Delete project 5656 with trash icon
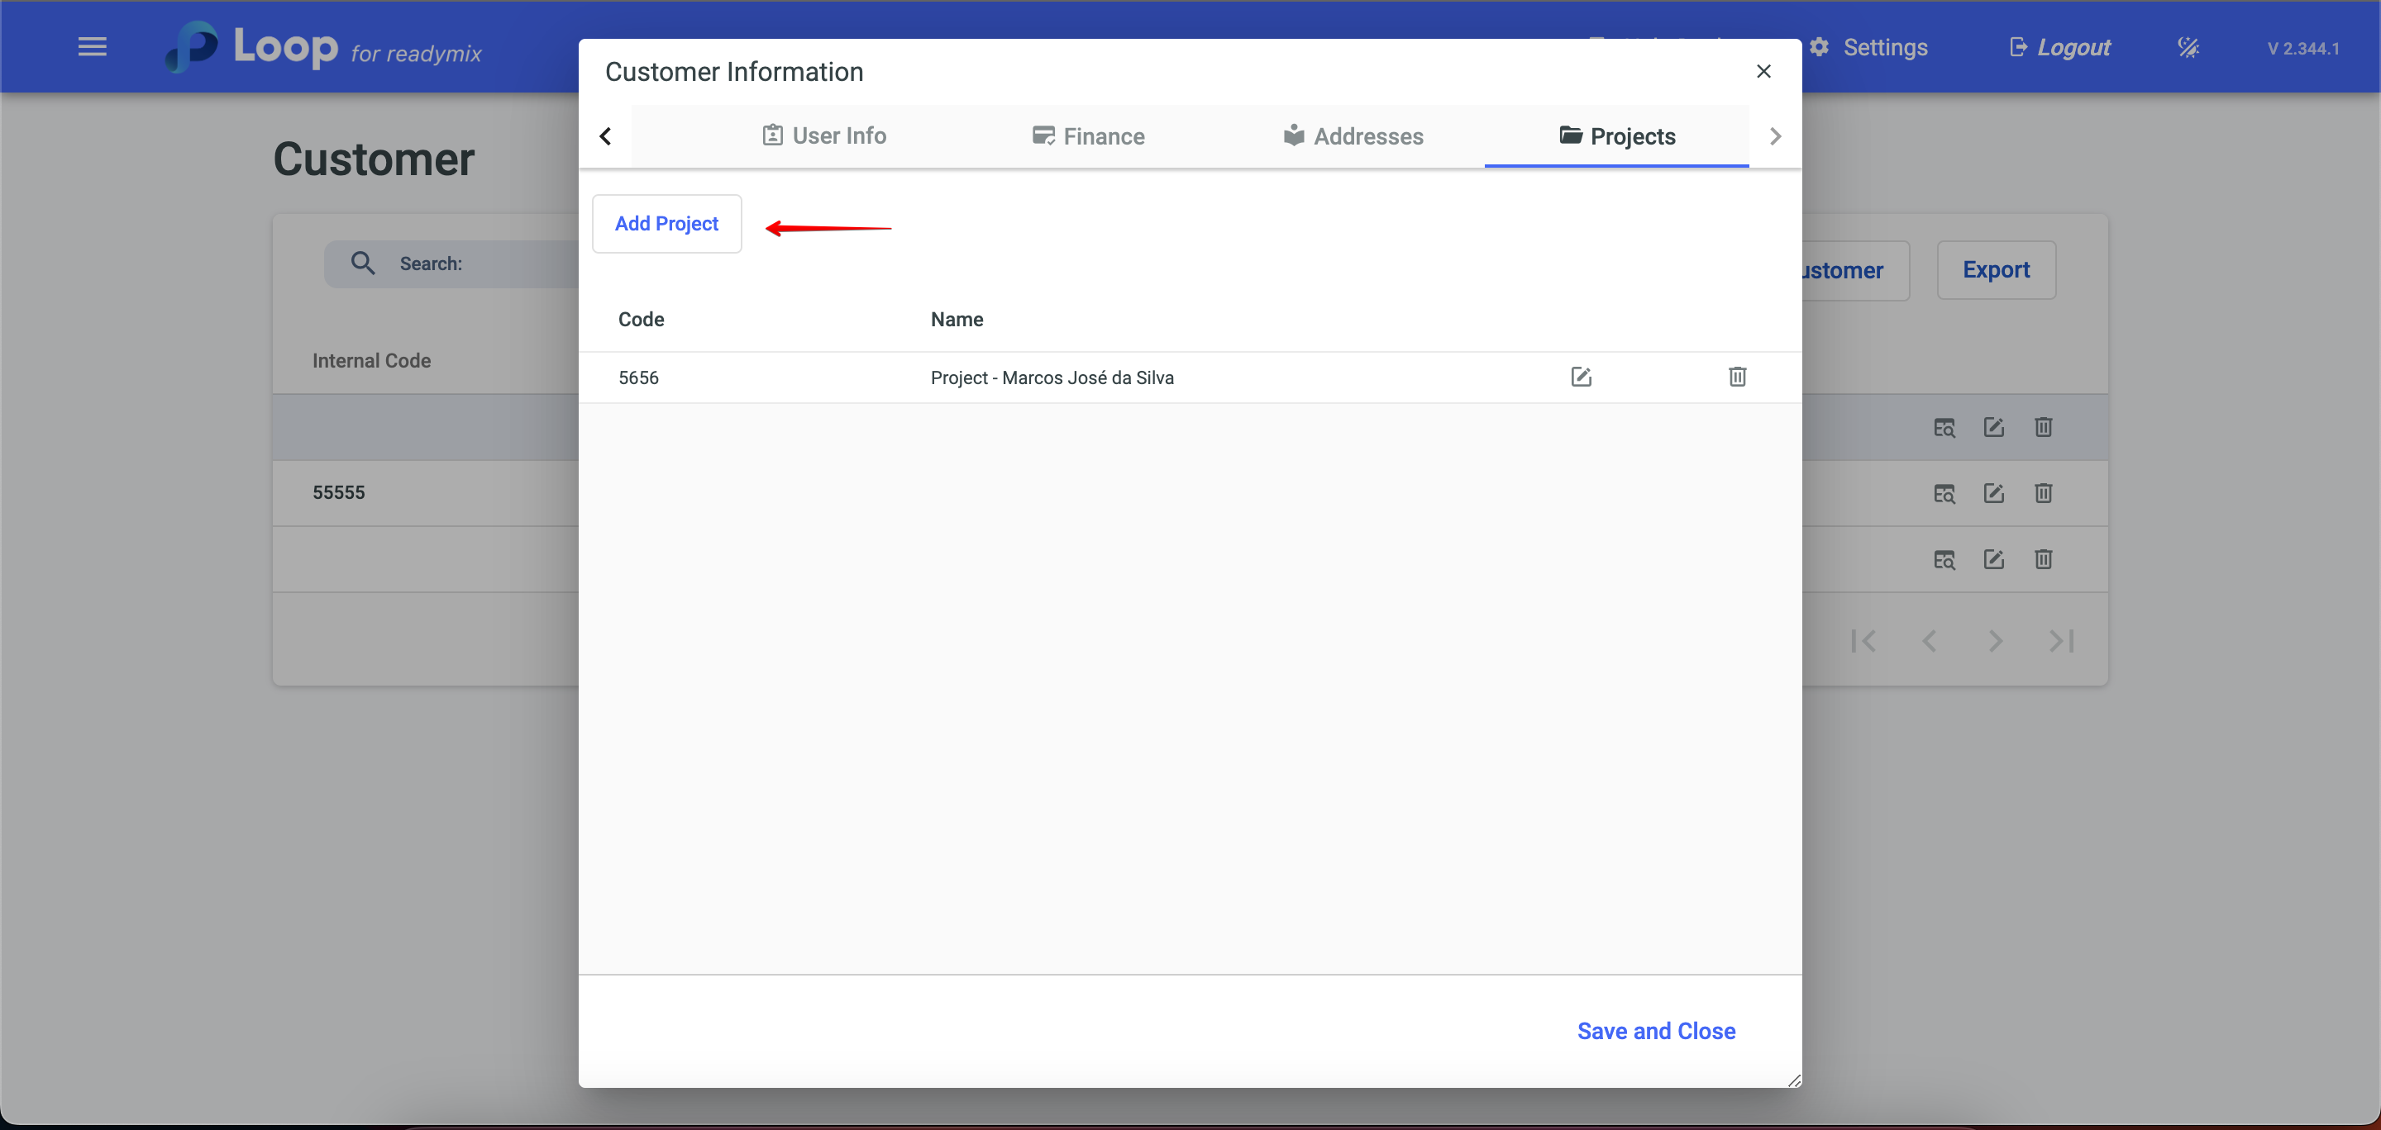 pyautogui.click(x=1737, y=377)
